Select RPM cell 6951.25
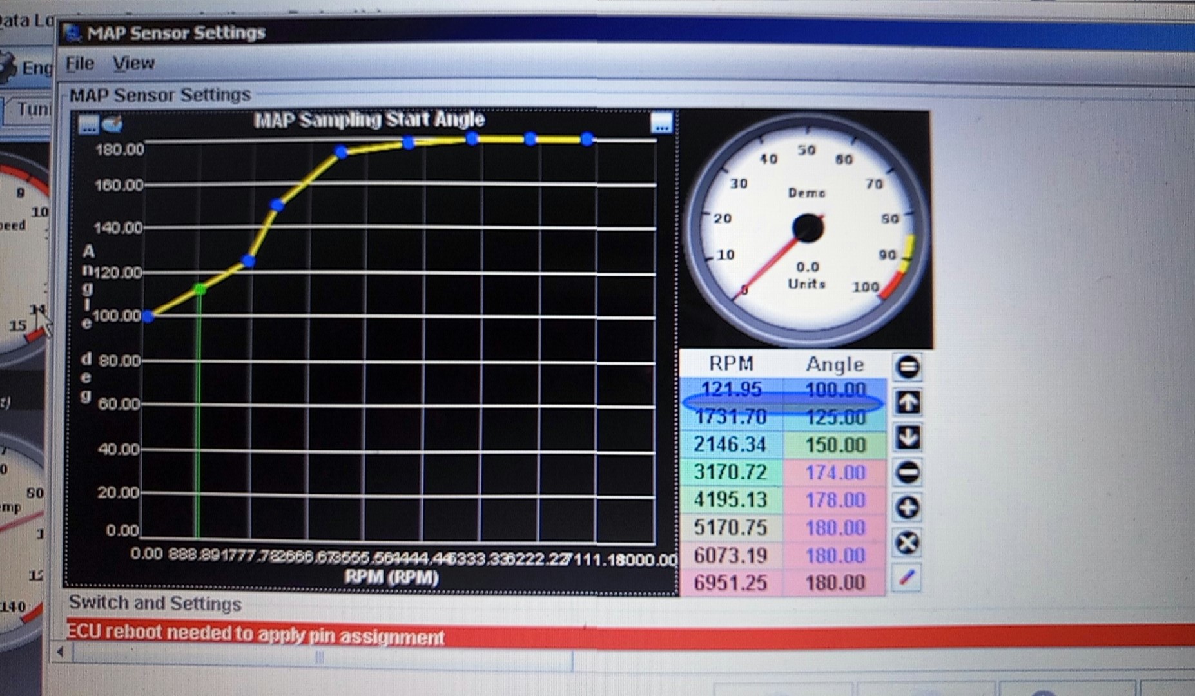Viewport: 1195px width, 696px height. (x=732, y=583)
